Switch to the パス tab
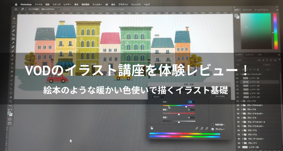 tap(259, 55)
